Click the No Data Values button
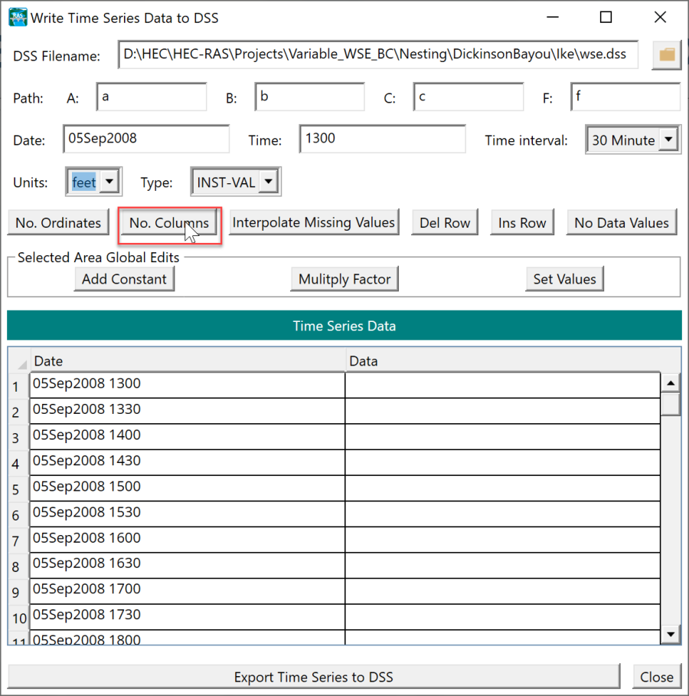Screen dimensions: 689x696 [x=622, y=223]
